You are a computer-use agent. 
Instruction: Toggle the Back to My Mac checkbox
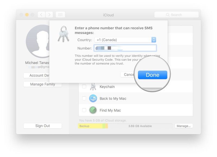(84, 98)
